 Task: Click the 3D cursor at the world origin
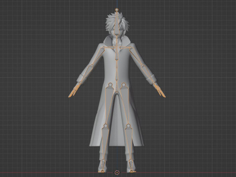point(117,172)
